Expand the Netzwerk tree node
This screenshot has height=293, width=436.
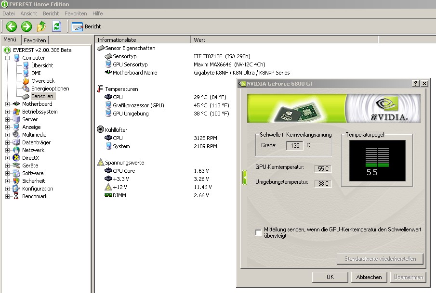point(7,150)
